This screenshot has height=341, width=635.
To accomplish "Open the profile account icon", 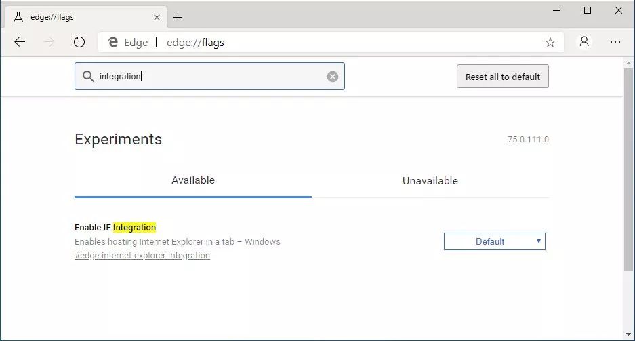I will [584, 41].
